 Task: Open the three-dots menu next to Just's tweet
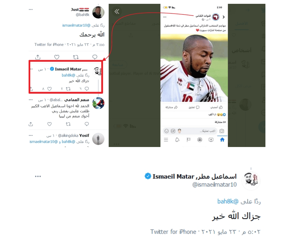(31, 9)
